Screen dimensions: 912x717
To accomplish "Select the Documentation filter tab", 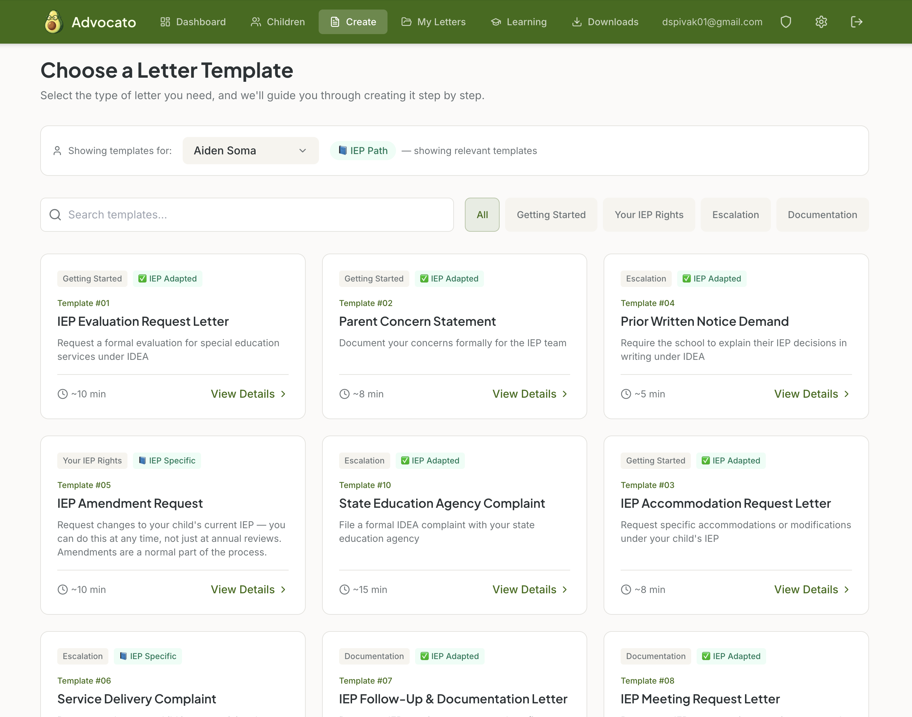I will point(822,214).
